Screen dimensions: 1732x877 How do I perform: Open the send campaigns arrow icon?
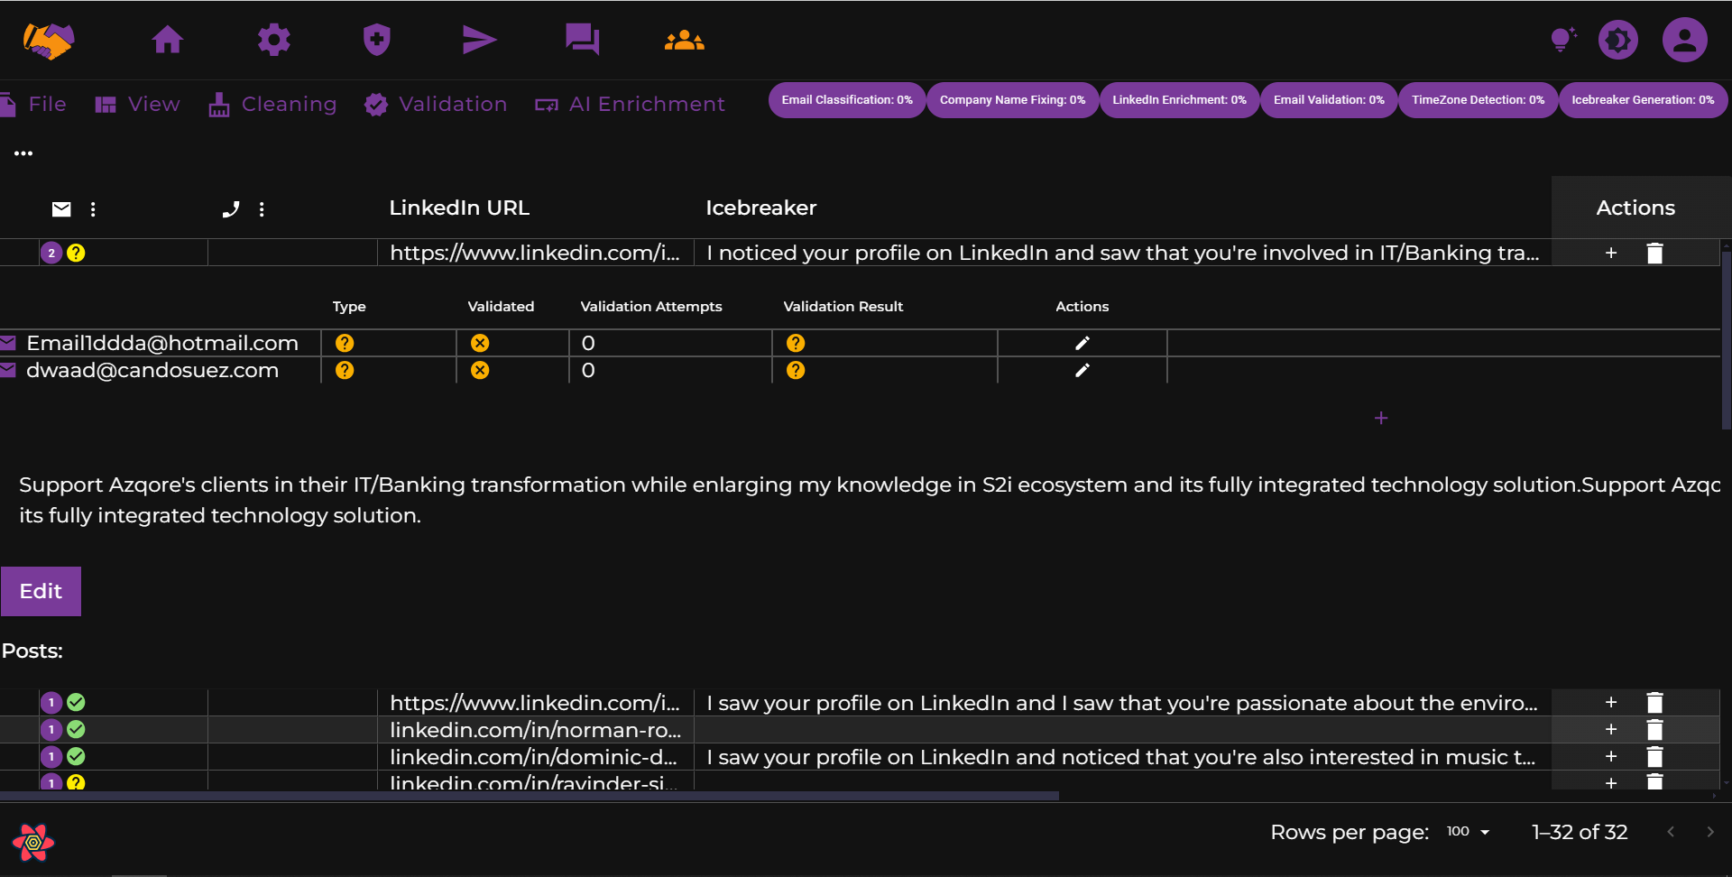479,40
